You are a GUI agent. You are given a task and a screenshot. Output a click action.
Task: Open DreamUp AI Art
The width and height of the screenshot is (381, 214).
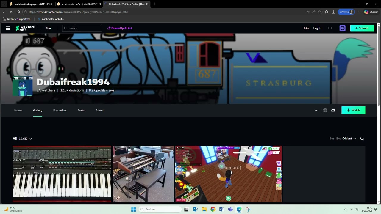coord(120,28)
